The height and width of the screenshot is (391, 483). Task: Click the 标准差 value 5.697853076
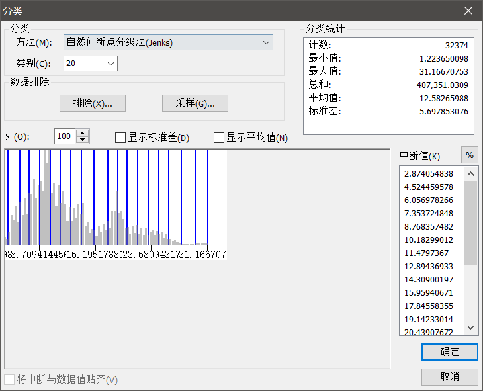click(444, 112)
